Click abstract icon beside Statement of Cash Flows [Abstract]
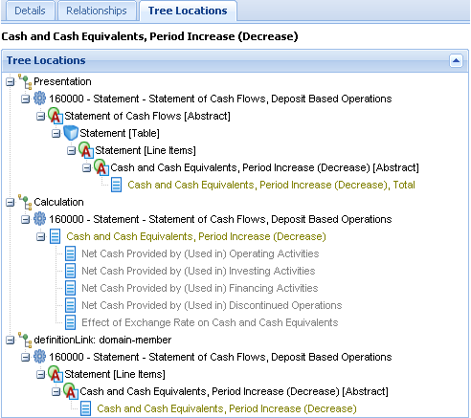This screenshot has width=471, height=418. (x=56, y=116)
